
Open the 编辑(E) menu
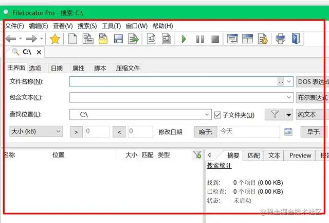click(39, 26)
